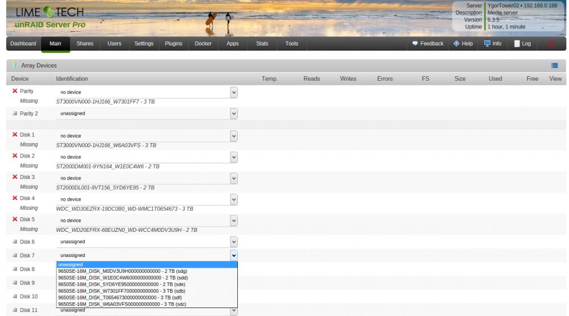The image size is (569, 316).
Task: Open the Users tab
Action: point(114,44)
